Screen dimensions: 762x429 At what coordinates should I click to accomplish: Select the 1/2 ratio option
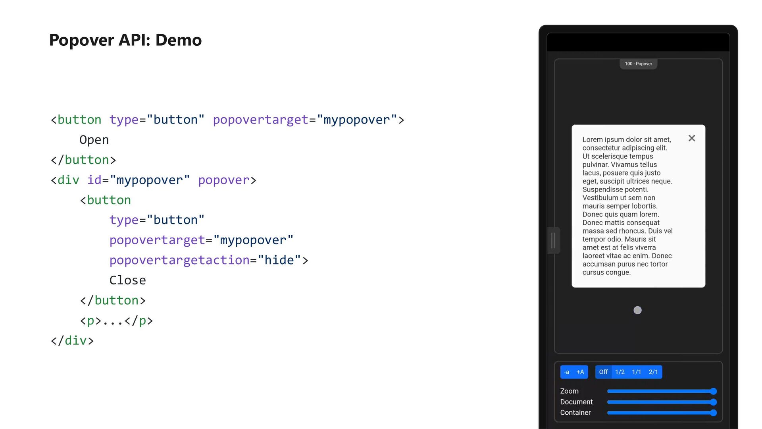[620, 372]
